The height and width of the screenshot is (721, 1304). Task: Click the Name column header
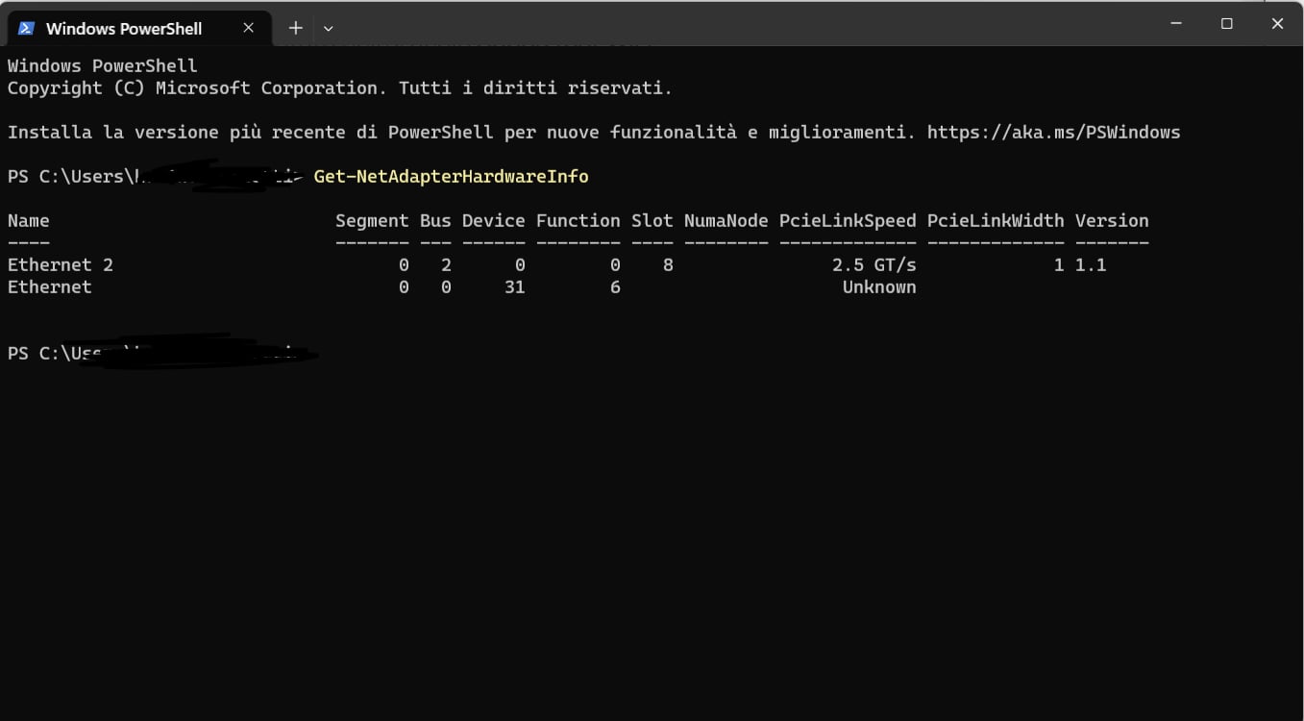[28, 221]
